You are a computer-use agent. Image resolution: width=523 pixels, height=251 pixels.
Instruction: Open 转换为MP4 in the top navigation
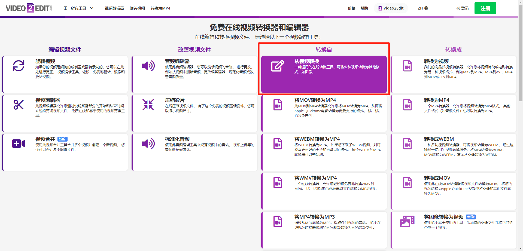[x=160, y=8]
